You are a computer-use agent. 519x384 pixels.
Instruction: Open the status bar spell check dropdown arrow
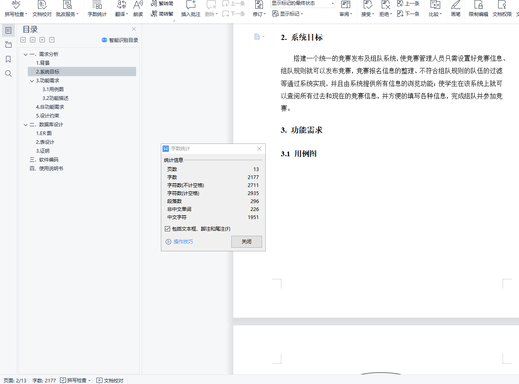click(x=89, y=380)
